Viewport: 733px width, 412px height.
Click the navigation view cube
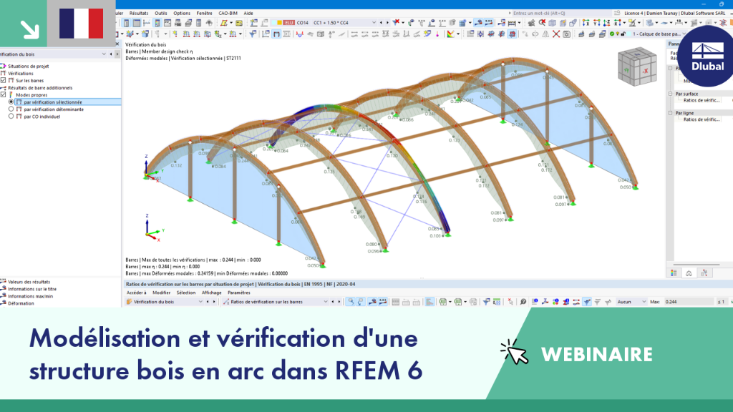pos(636,67)
